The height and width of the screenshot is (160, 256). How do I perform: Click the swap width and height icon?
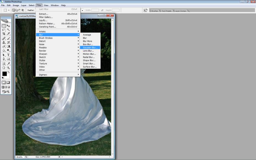click(102, 10)
